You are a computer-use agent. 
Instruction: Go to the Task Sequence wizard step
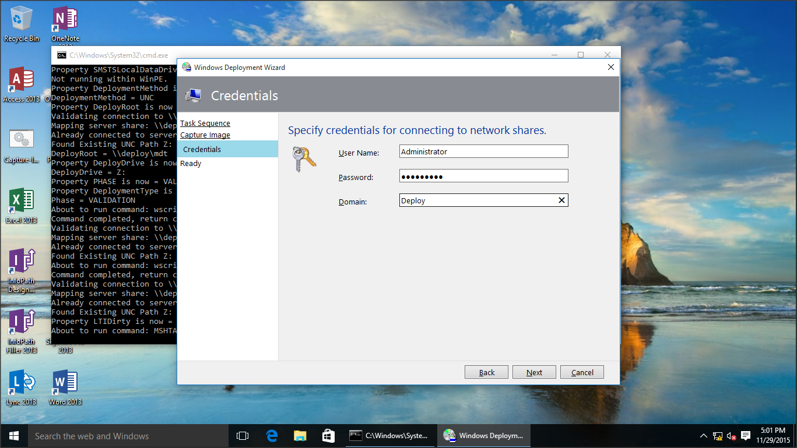(205, 124)
